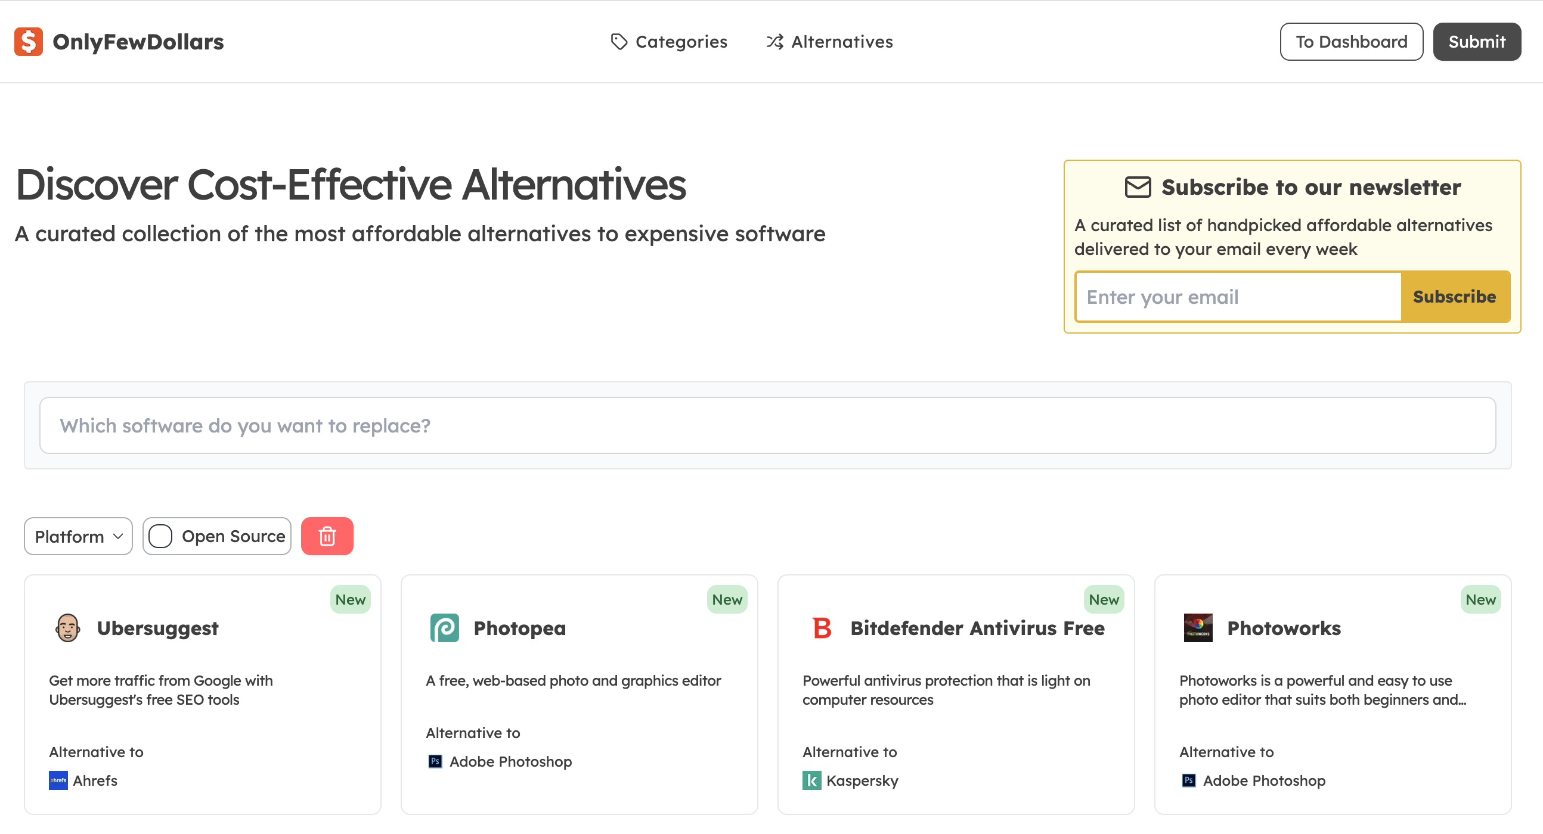Click the OnlyFewDollars dollar-sign logo icon
Image resolution: width=1543 pixels, height=834 pixels.
[28, 41]
